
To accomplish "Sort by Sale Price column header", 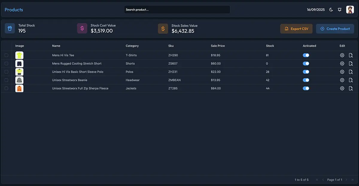I will [x=217, y=46].
